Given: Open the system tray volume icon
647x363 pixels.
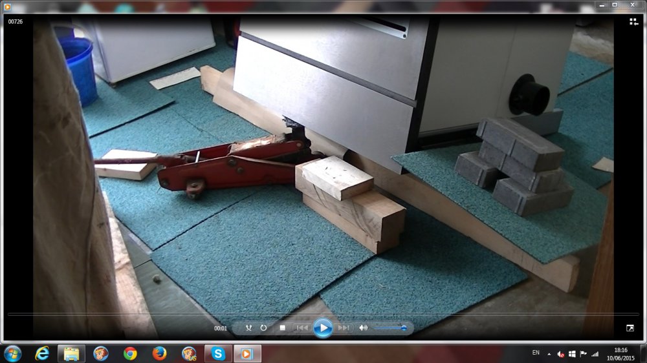Looking at the screenshot, I should point(561,354).
